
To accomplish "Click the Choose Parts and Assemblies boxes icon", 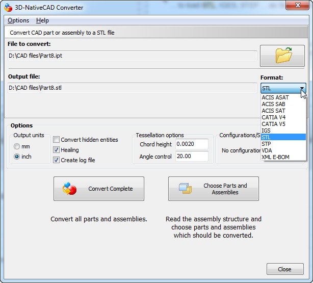I will click(x=185, y=189).
